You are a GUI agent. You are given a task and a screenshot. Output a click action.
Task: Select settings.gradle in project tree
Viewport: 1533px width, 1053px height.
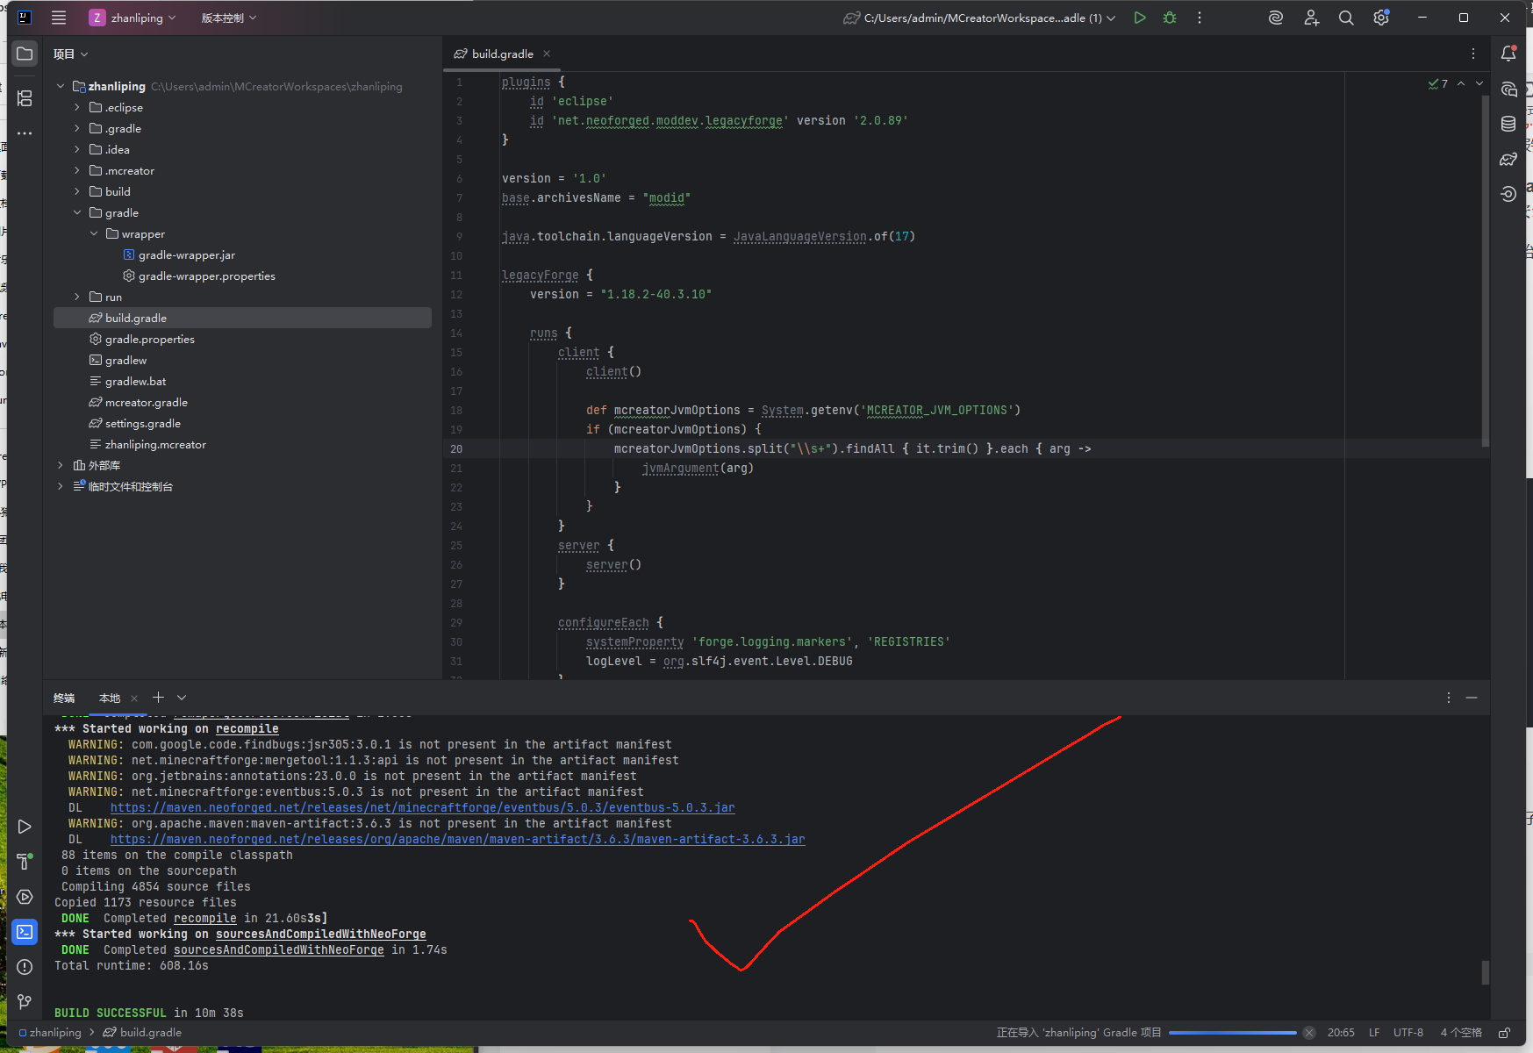coord(143,423)
